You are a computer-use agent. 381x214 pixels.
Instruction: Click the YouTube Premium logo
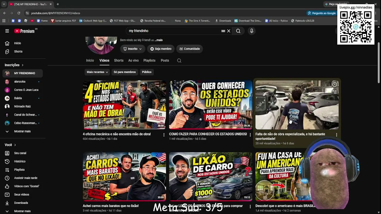coord(25,31)
